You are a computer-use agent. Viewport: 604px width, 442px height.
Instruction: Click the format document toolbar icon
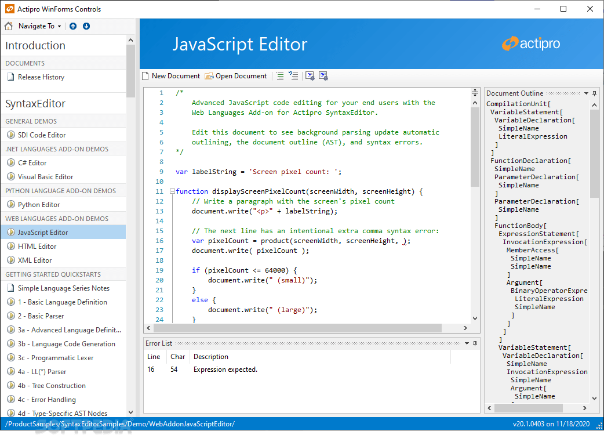tap(280, 76)
